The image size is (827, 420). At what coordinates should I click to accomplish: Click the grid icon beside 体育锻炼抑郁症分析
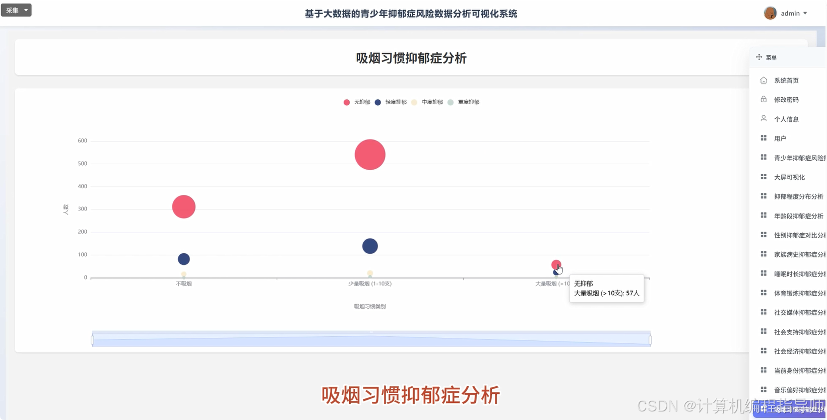[x=764, y=293]
